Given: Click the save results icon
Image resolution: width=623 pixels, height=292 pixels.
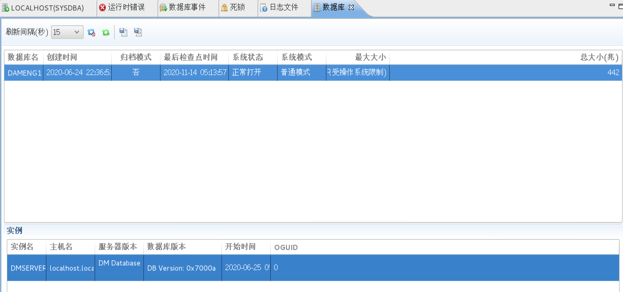Looking at the screenshot, I should tap(123, 31).
